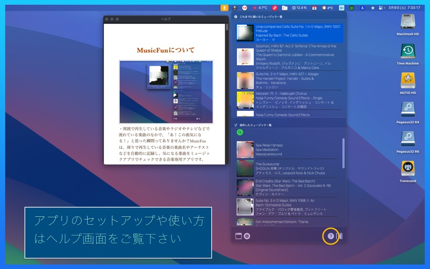Click the screenshot image in the help window

[x=166, y=91]
